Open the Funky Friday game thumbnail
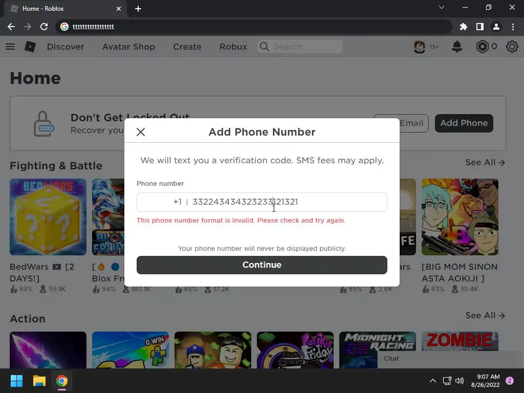This screenshot has height=393, width=524. [295, 350]
